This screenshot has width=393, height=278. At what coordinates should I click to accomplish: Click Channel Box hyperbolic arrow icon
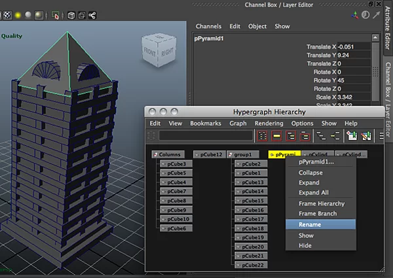point(376,15)
